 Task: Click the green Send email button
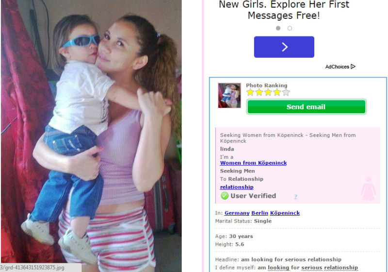click(x=307, y=107)
